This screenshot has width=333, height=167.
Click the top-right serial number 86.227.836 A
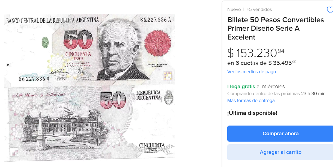point(155,20)
